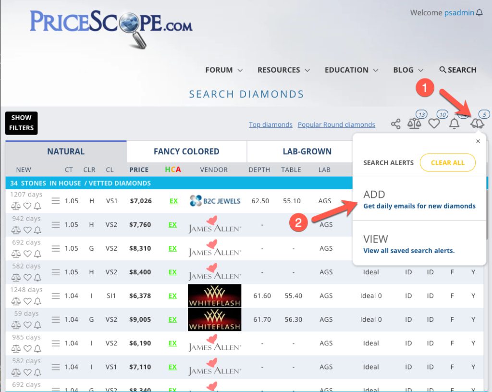Set alert bell on 942 days stone

pos(37,230)
